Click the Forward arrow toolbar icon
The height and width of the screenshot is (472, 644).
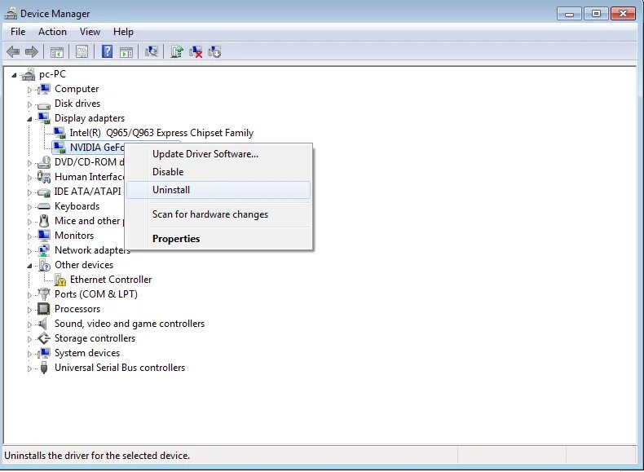[32, 51]
